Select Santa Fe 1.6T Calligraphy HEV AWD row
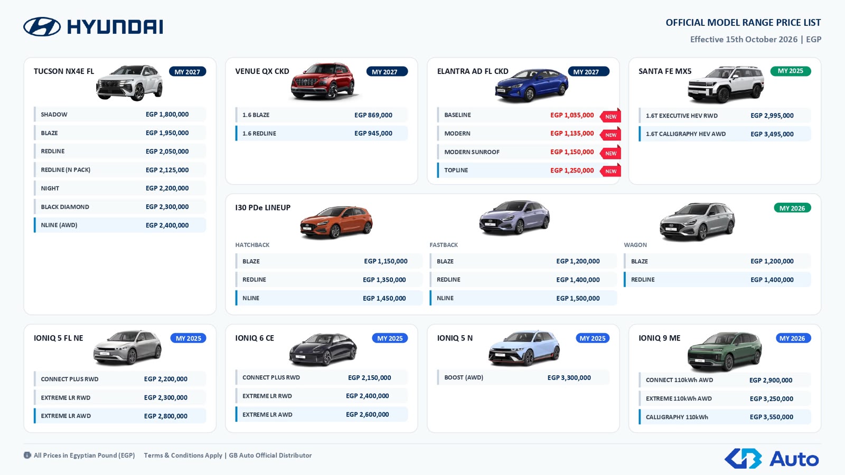845x475 pixels. (725, 134)
